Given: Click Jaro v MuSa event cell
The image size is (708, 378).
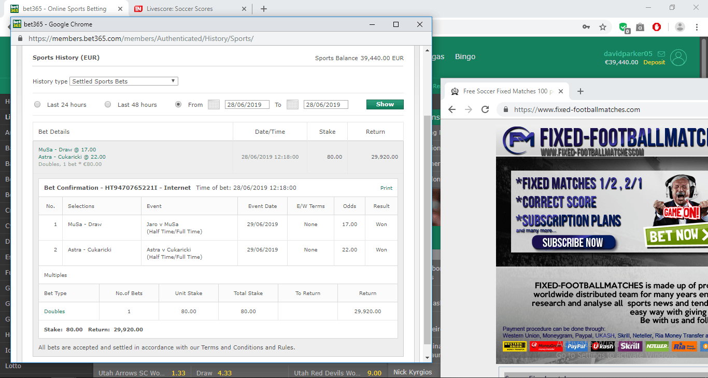Looking at the screenshot, I should [x=189, y=228].
